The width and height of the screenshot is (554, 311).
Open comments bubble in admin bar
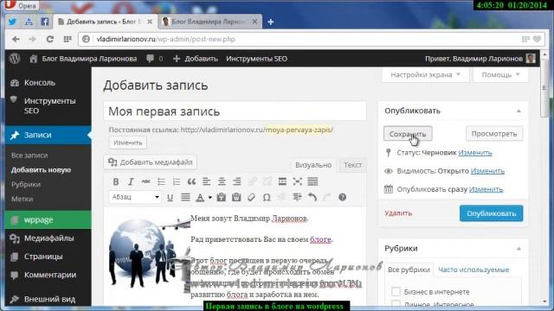pyautogui.click(x=155, y=59)
